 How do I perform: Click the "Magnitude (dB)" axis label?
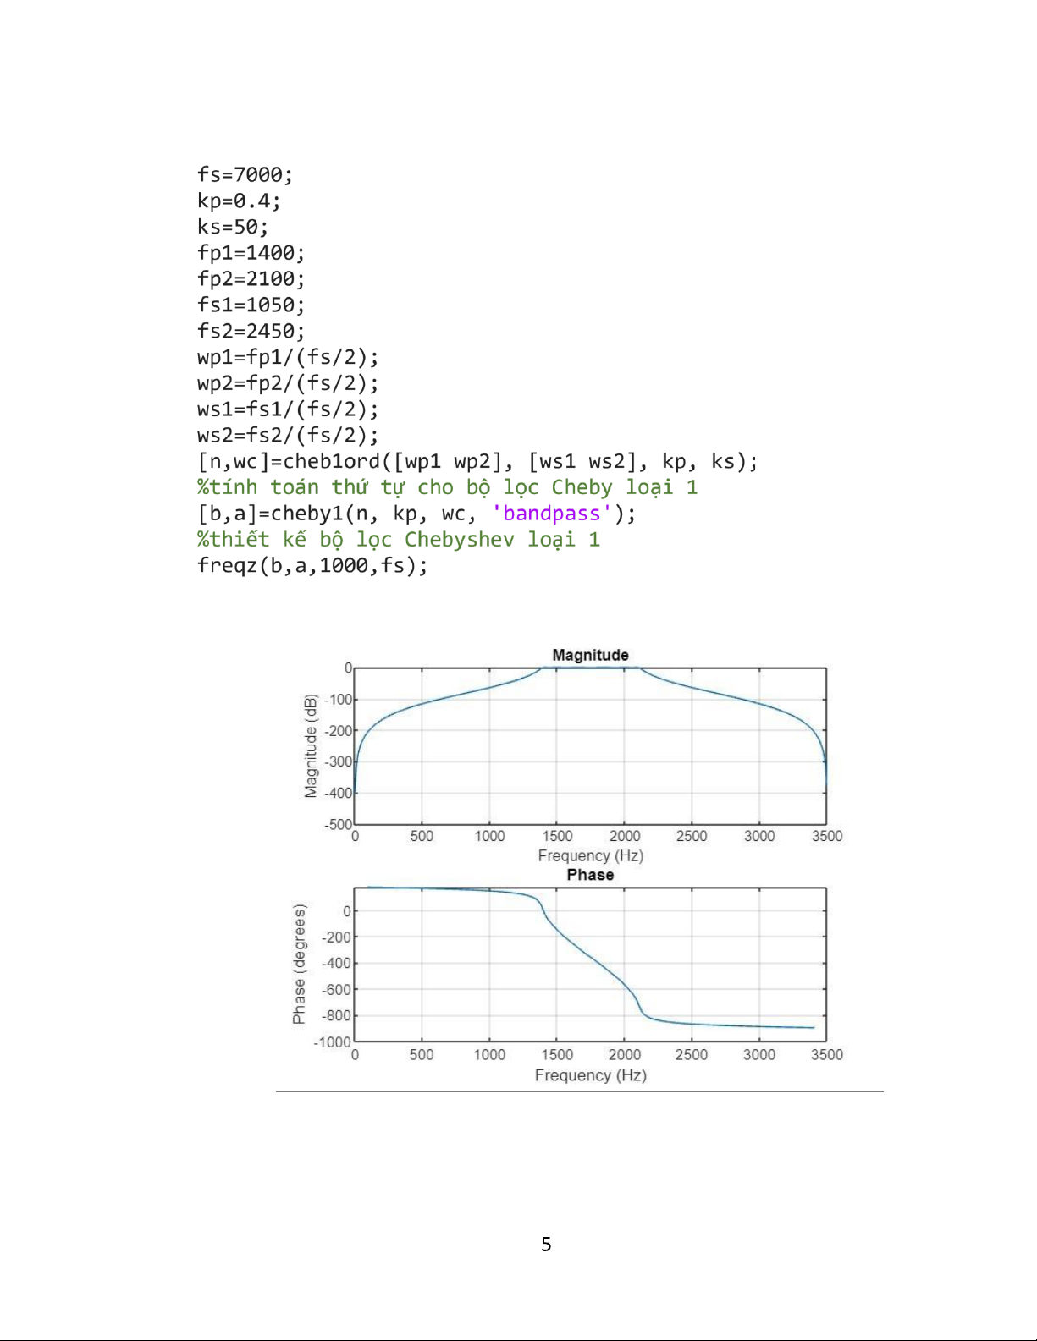(311, 745)
